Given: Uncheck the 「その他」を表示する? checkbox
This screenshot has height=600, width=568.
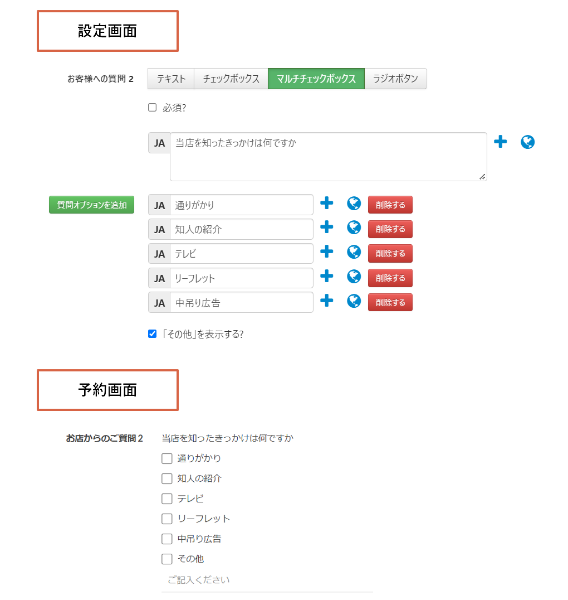Looking at the screenshot, I should click(153, 334).
